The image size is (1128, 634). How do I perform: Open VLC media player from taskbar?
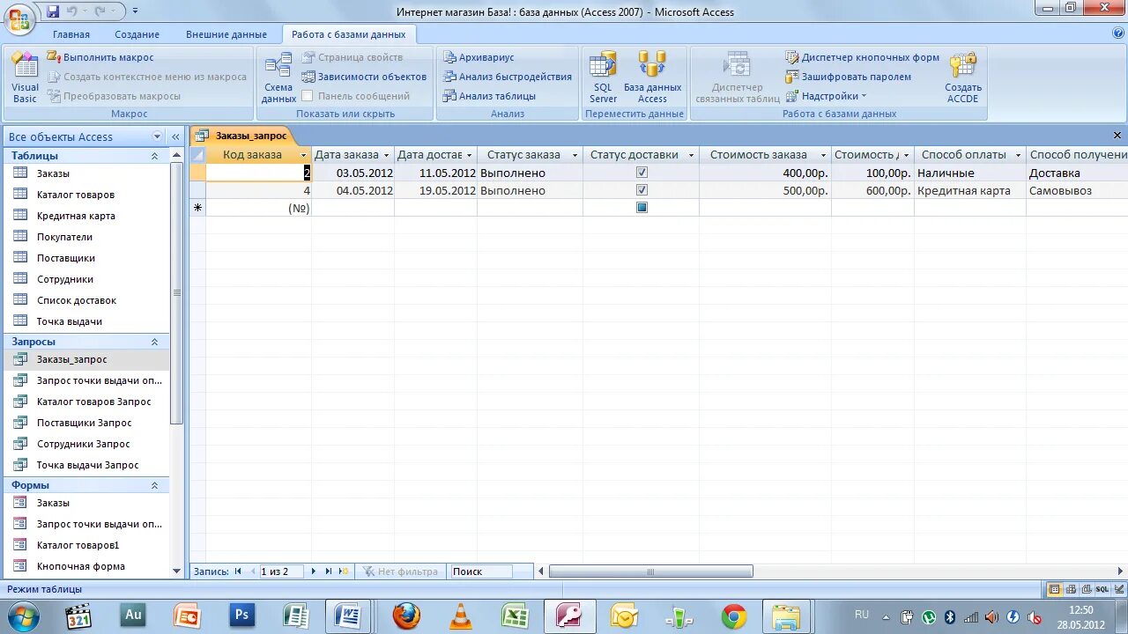pyautogui.click(x=461, y=616)
